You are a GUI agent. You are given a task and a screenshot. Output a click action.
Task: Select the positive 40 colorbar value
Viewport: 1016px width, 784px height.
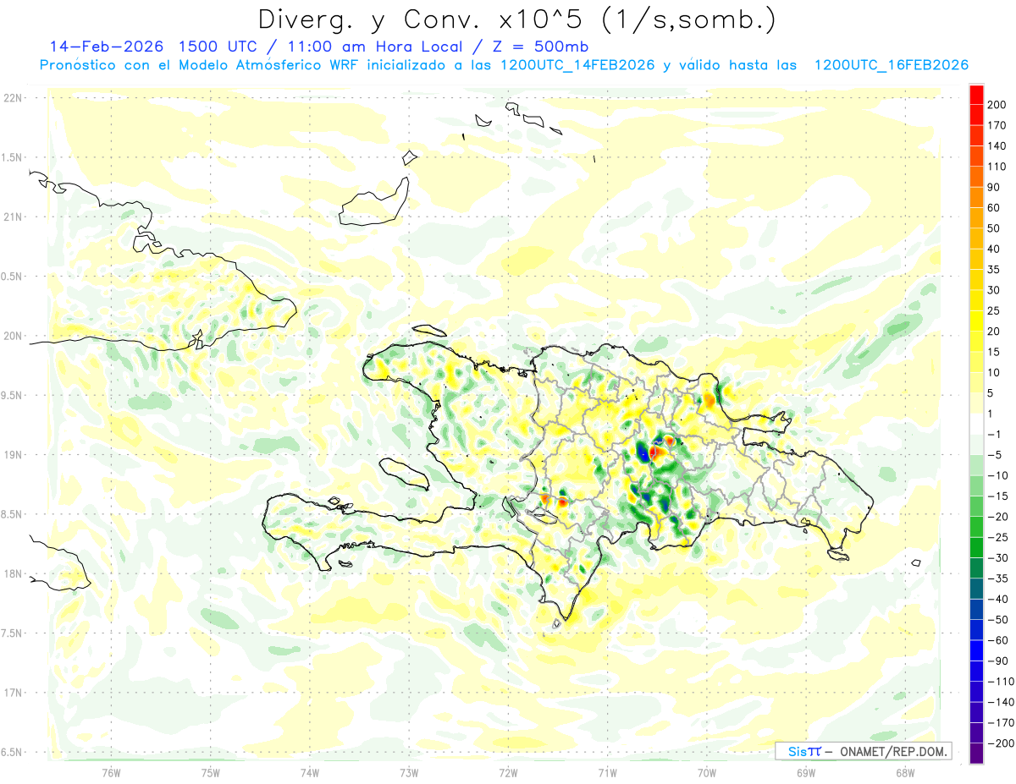pyautogui.click(x=993, y=249)
